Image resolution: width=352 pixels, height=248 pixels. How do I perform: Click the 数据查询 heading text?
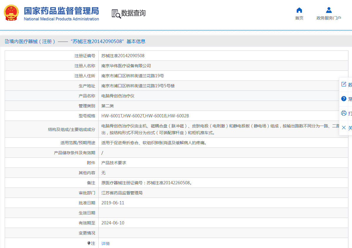tap(133, 13)
